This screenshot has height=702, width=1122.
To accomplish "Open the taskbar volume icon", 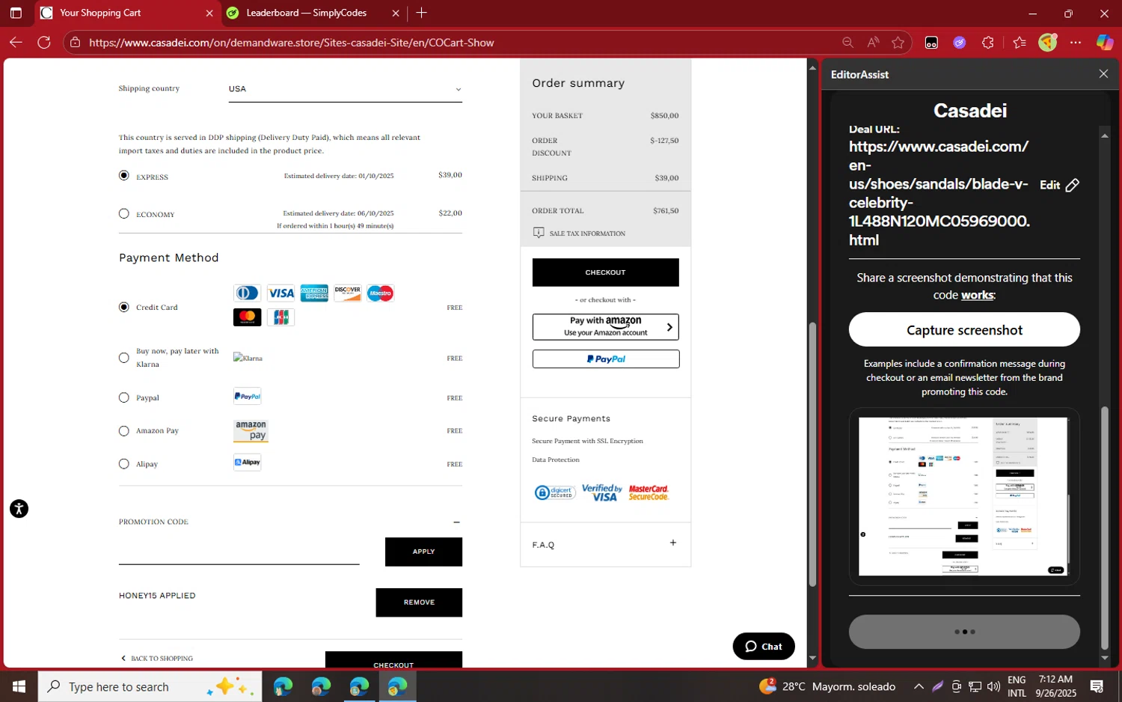I will point(993,686).
